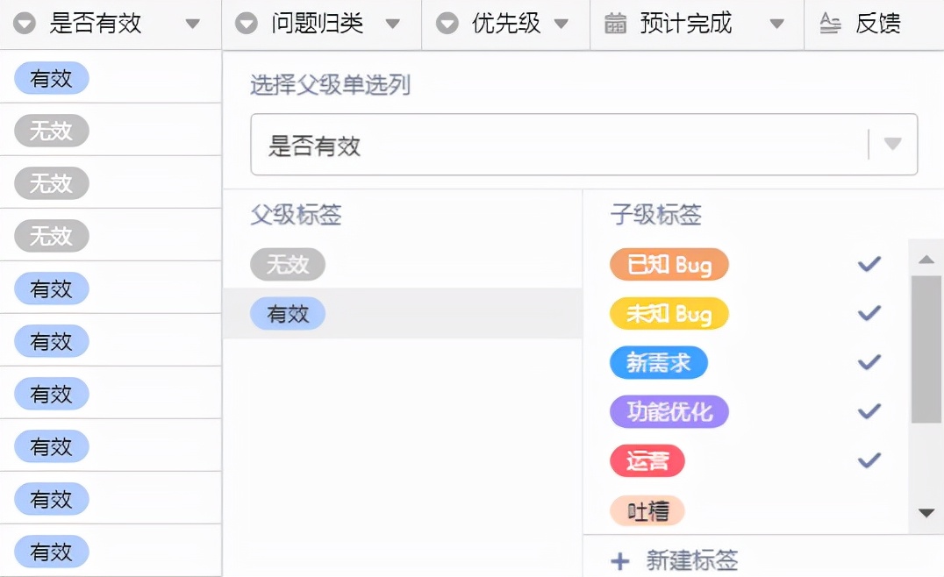Click the plus icon next to 新建标签
Viewport: 944px width, 577px height.
point(621,560)
